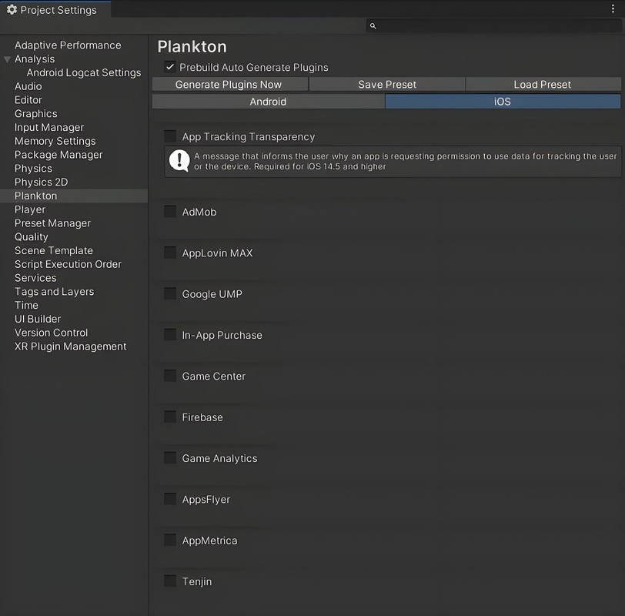The height and width of the screenshot is (616, 625).
Task: Focus the settings search field
Action: [493, 26]
